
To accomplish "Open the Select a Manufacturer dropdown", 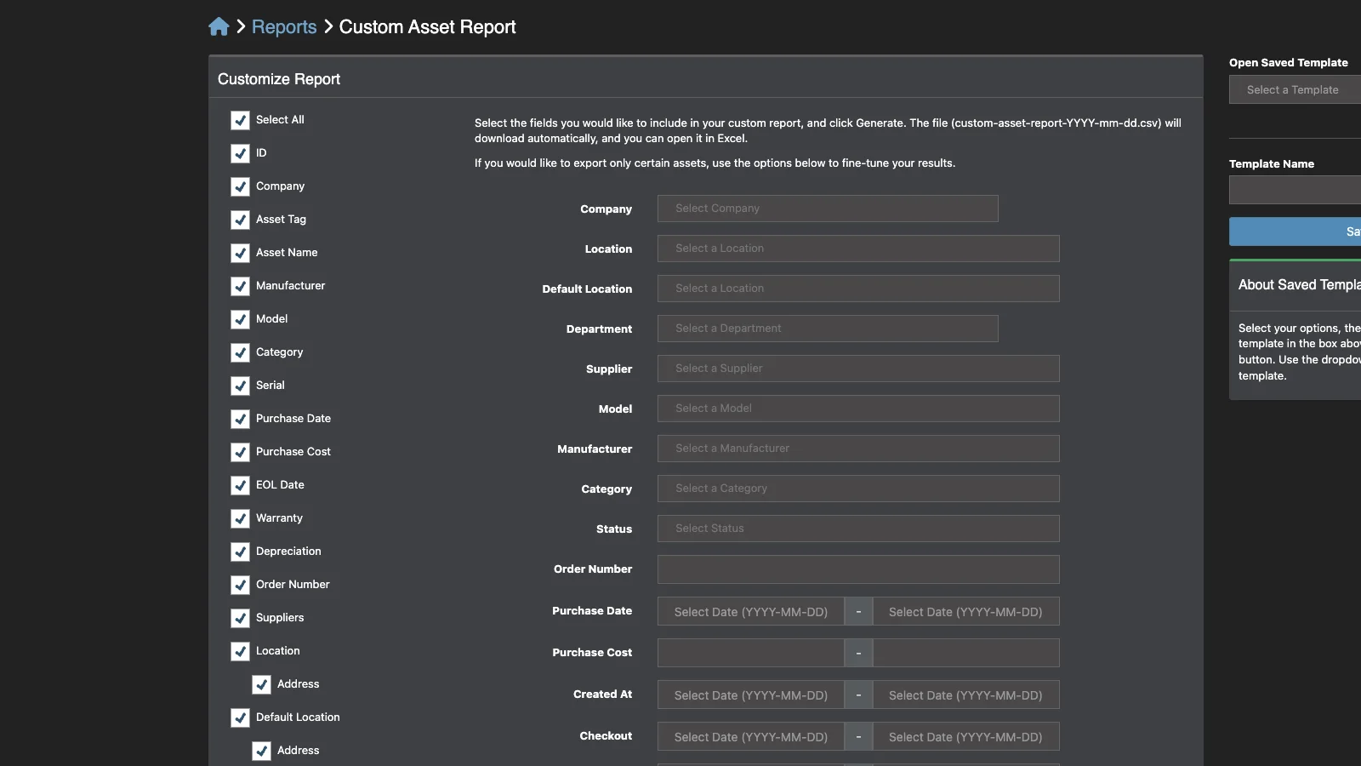I will click(858, 449).
